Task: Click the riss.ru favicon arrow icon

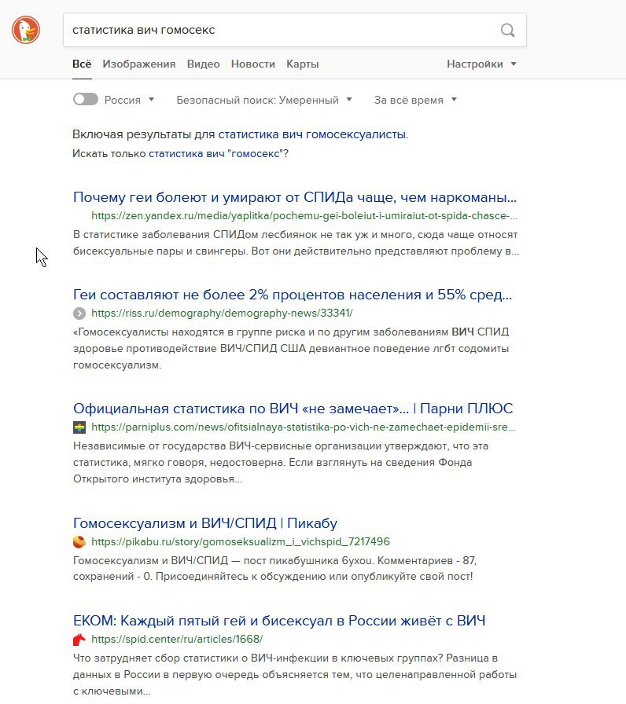Action: tap(79, 313)
